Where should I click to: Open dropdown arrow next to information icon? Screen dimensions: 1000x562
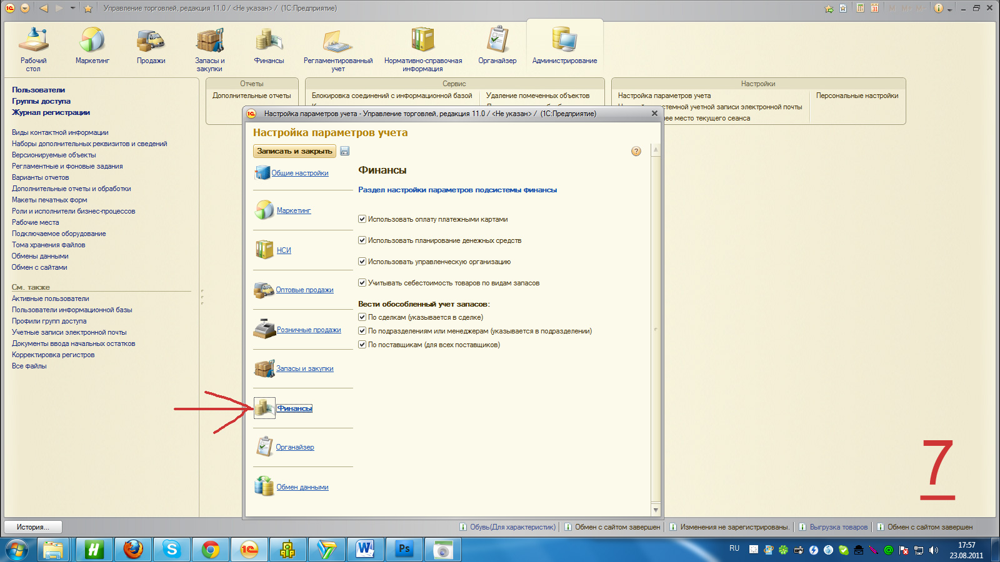950,9
